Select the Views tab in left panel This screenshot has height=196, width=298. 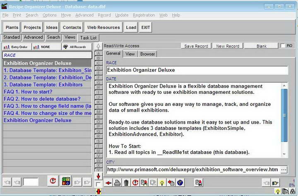[x=70, y=37]
